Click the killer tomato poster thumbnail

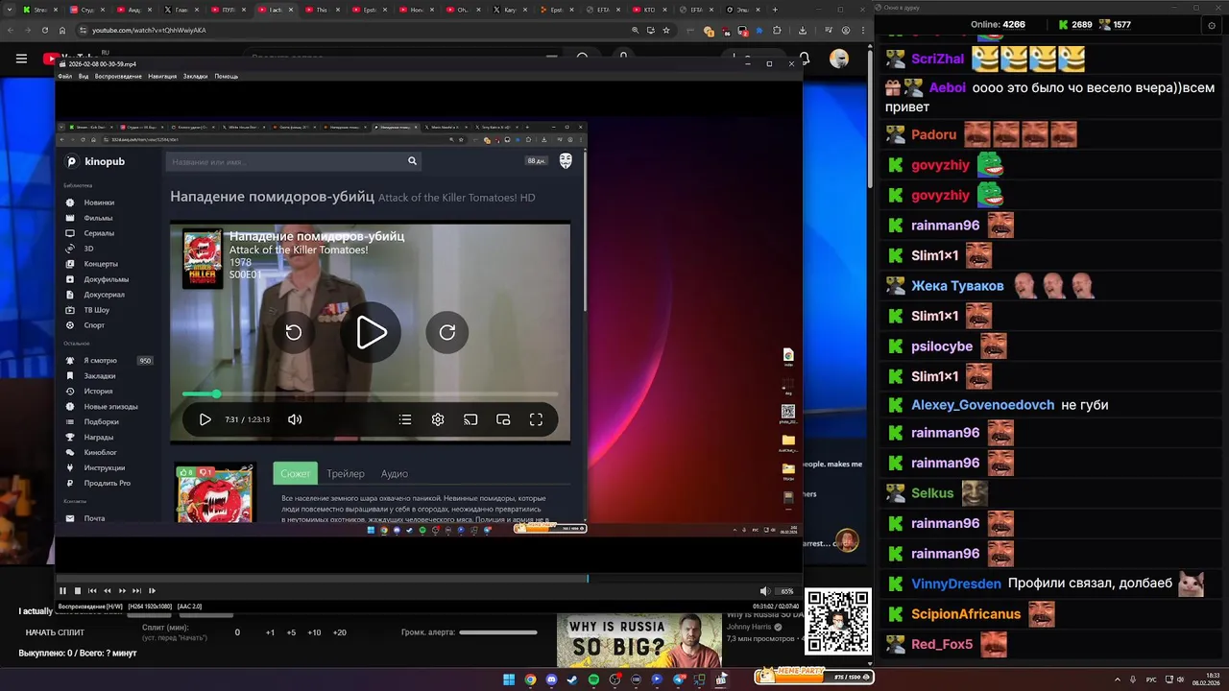tap(214, 493)
